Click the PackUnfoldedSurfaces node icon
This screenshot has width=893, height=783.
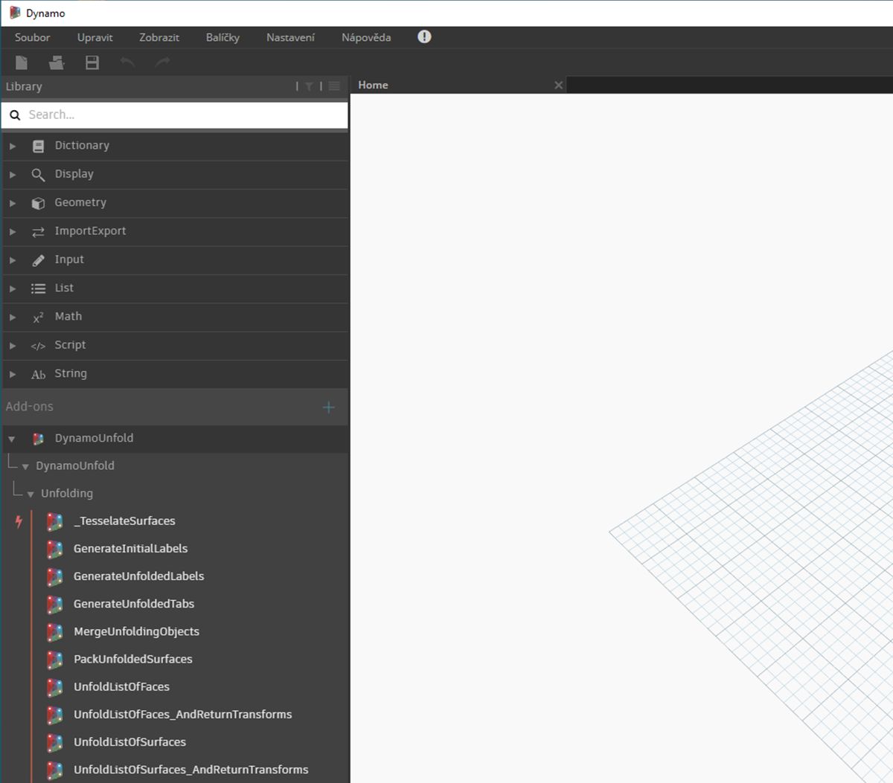(x=54, y=660)
